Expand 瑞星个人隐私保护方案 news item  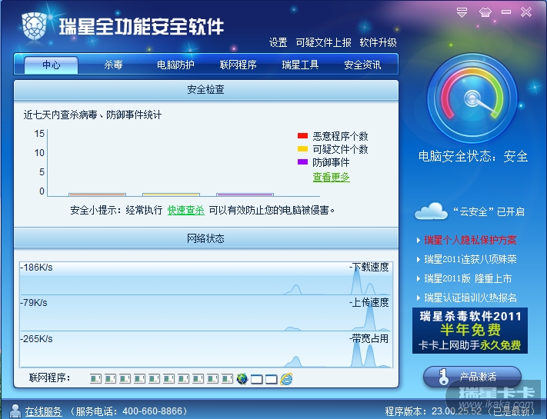470,240
